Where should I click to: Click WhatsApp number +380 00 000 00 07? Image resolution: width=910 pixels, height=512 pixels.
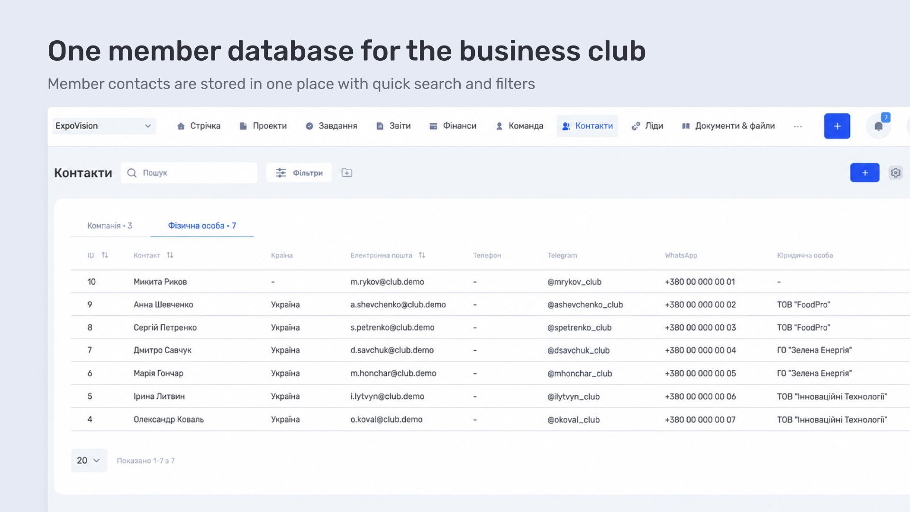(x=700, y=420)
